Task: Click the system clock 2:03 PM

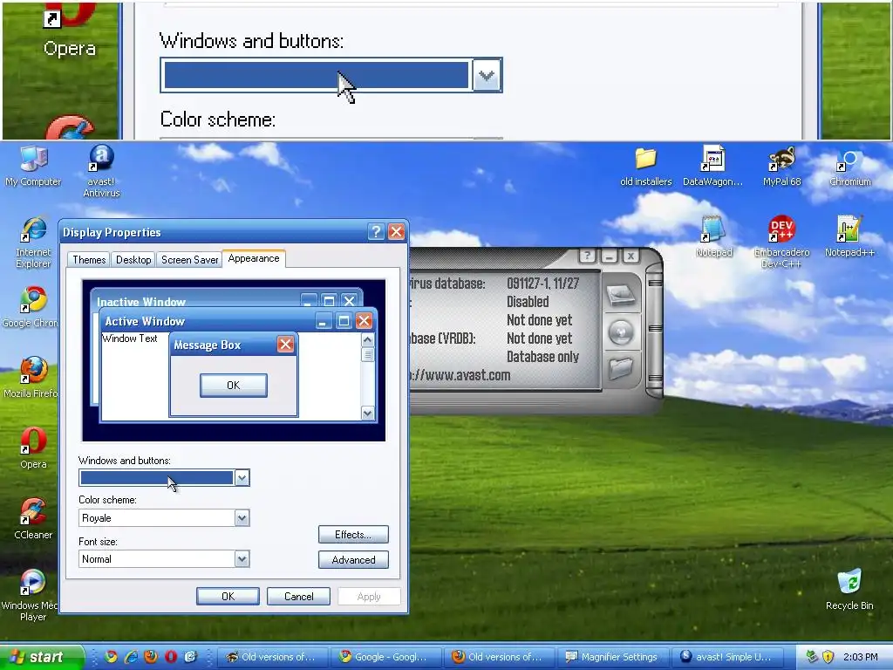Action: (860, 657)
